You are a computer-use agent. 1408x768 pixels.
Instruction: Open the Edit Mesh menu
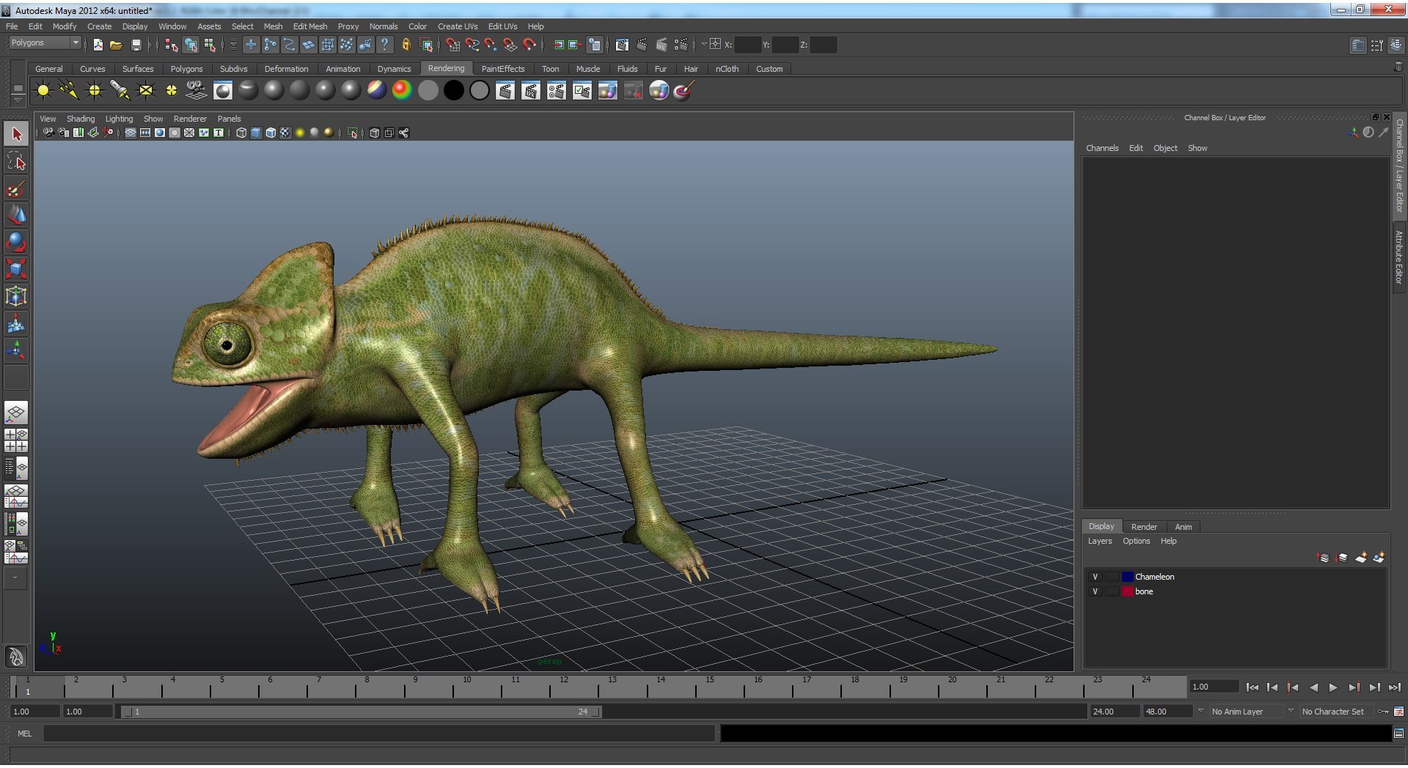click(310, 26)
